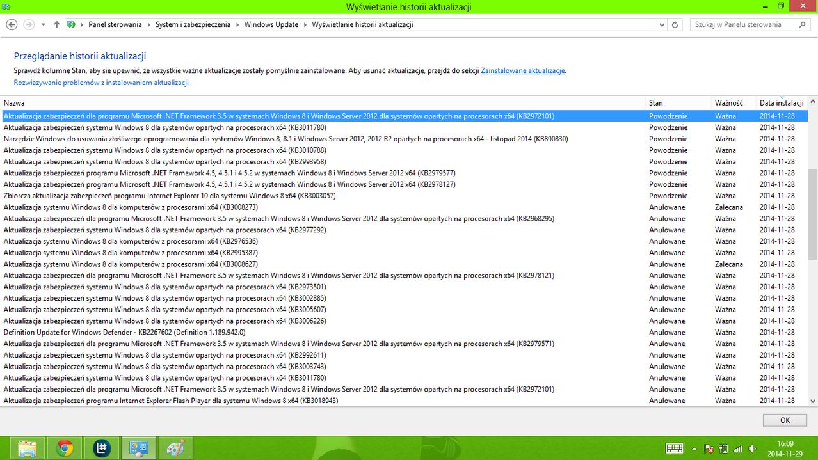The image size is (818, 460).
Task: Open File Explorer from the taskbar
Action: click(x=27, y=448)
